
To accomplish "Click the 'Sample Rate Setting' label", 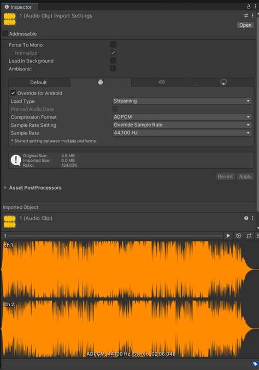I will [x=33, y=125].
